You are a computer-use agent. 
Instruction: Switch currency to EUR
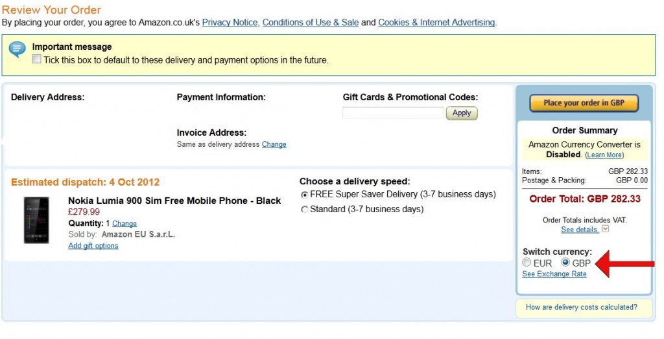tap(527, 263)
